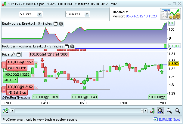Screen dimensions: 183x124
Task: Click the chart refresh icon at bottom left
Action: pyautogui.click(x=5, y=111)
